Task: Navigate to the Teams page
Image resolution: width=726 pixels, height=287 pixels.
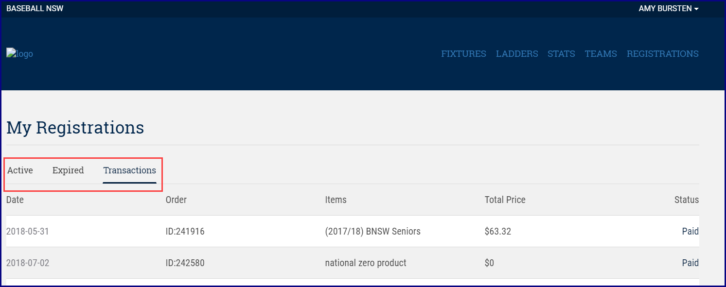Action: tap(601, 54)
